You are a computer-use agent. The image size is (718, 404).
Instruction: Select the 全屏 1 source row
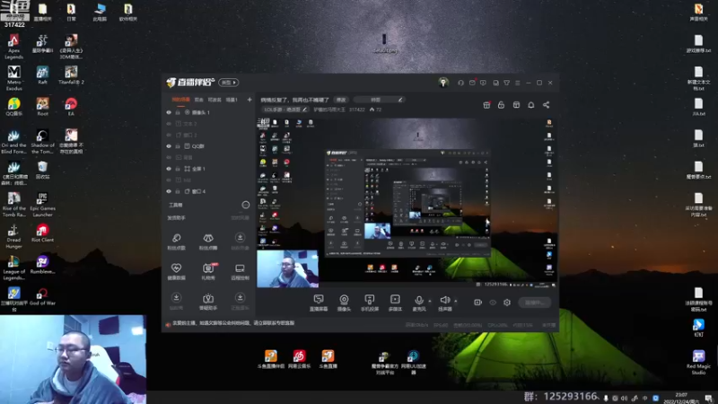click(208, 169)
